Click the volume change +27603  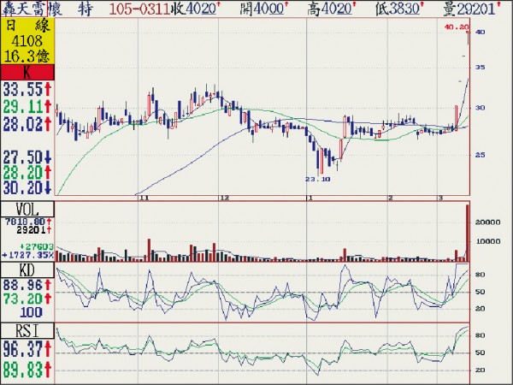(36, 246)
